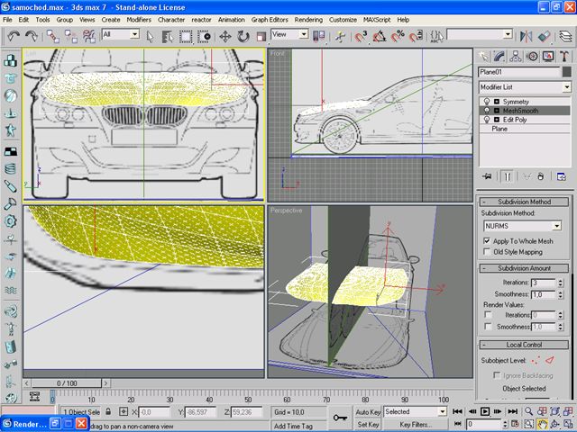Choose the Select and Rotate tool
Viewport: 577px width, 432px height.
(x=243, y=36)
